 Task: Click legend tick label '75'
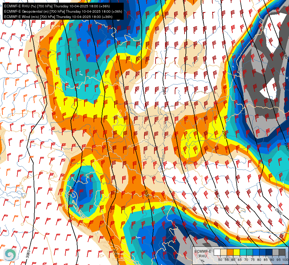pos(253,260)
